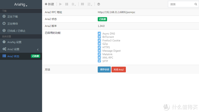Open Aria2 settings (Aria2 设置) menu item
The height and width of the screenshot is (112, 199).
tap(21, 49)
